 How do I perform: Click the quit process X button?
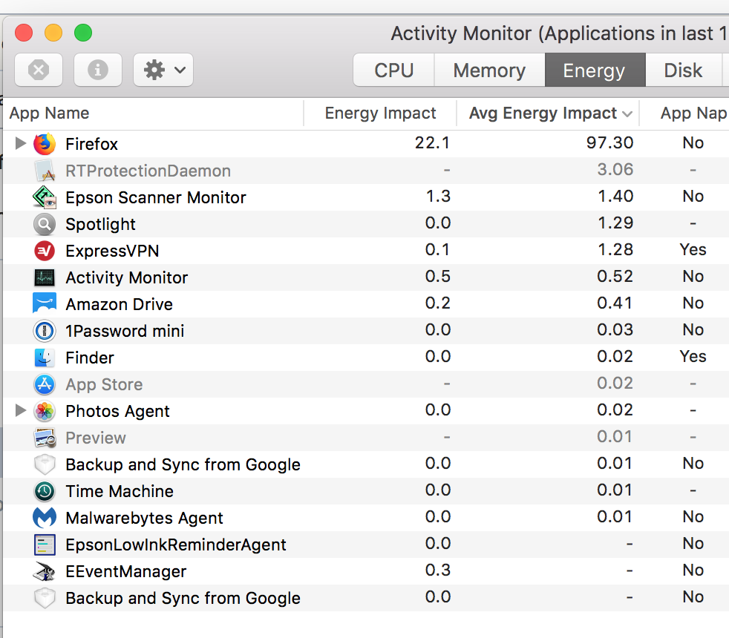39,70
